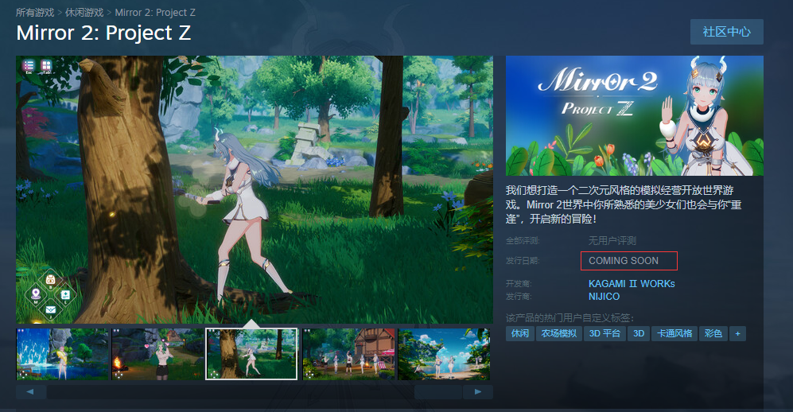Click the Tab grid icon in screenshot
This screenshot has height=412, width=793.
coord(46,66)
